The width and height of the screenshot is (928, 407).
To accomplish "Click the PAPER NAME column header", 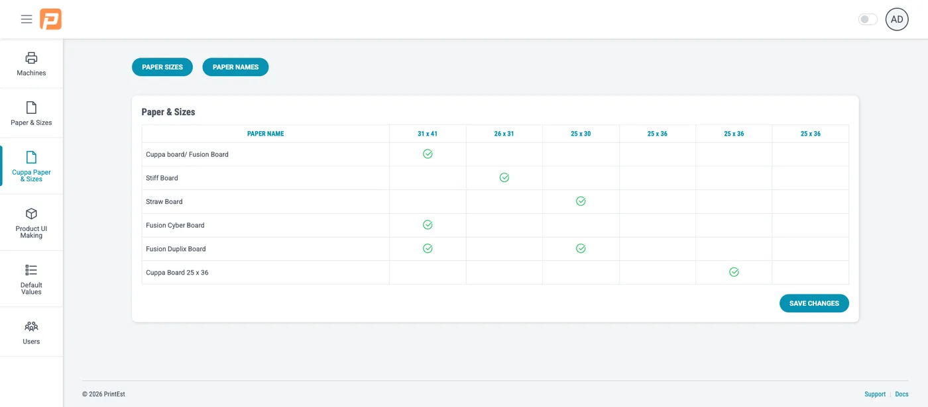I will [x=265, y=134].
